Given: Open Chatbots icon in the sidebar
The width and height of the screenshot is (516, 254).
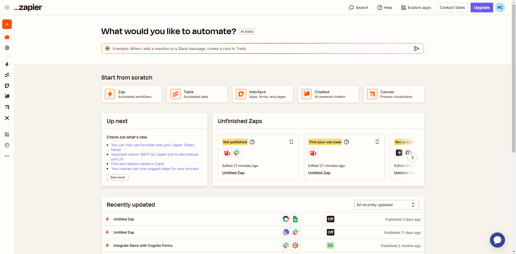Looking at the screenshot, I should tap(7, 96).
